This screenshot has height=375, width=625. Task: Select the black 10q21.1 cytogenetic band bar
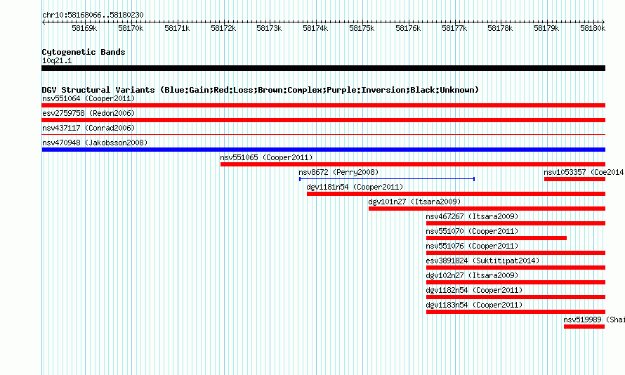coord(323,68)
